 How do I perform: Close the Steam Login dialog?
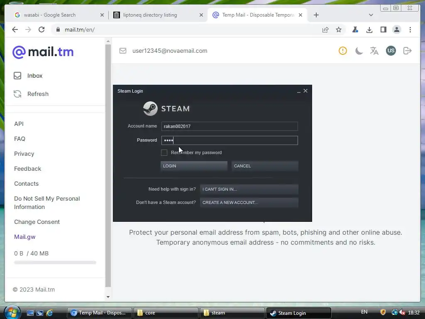[x=305, y=91]
